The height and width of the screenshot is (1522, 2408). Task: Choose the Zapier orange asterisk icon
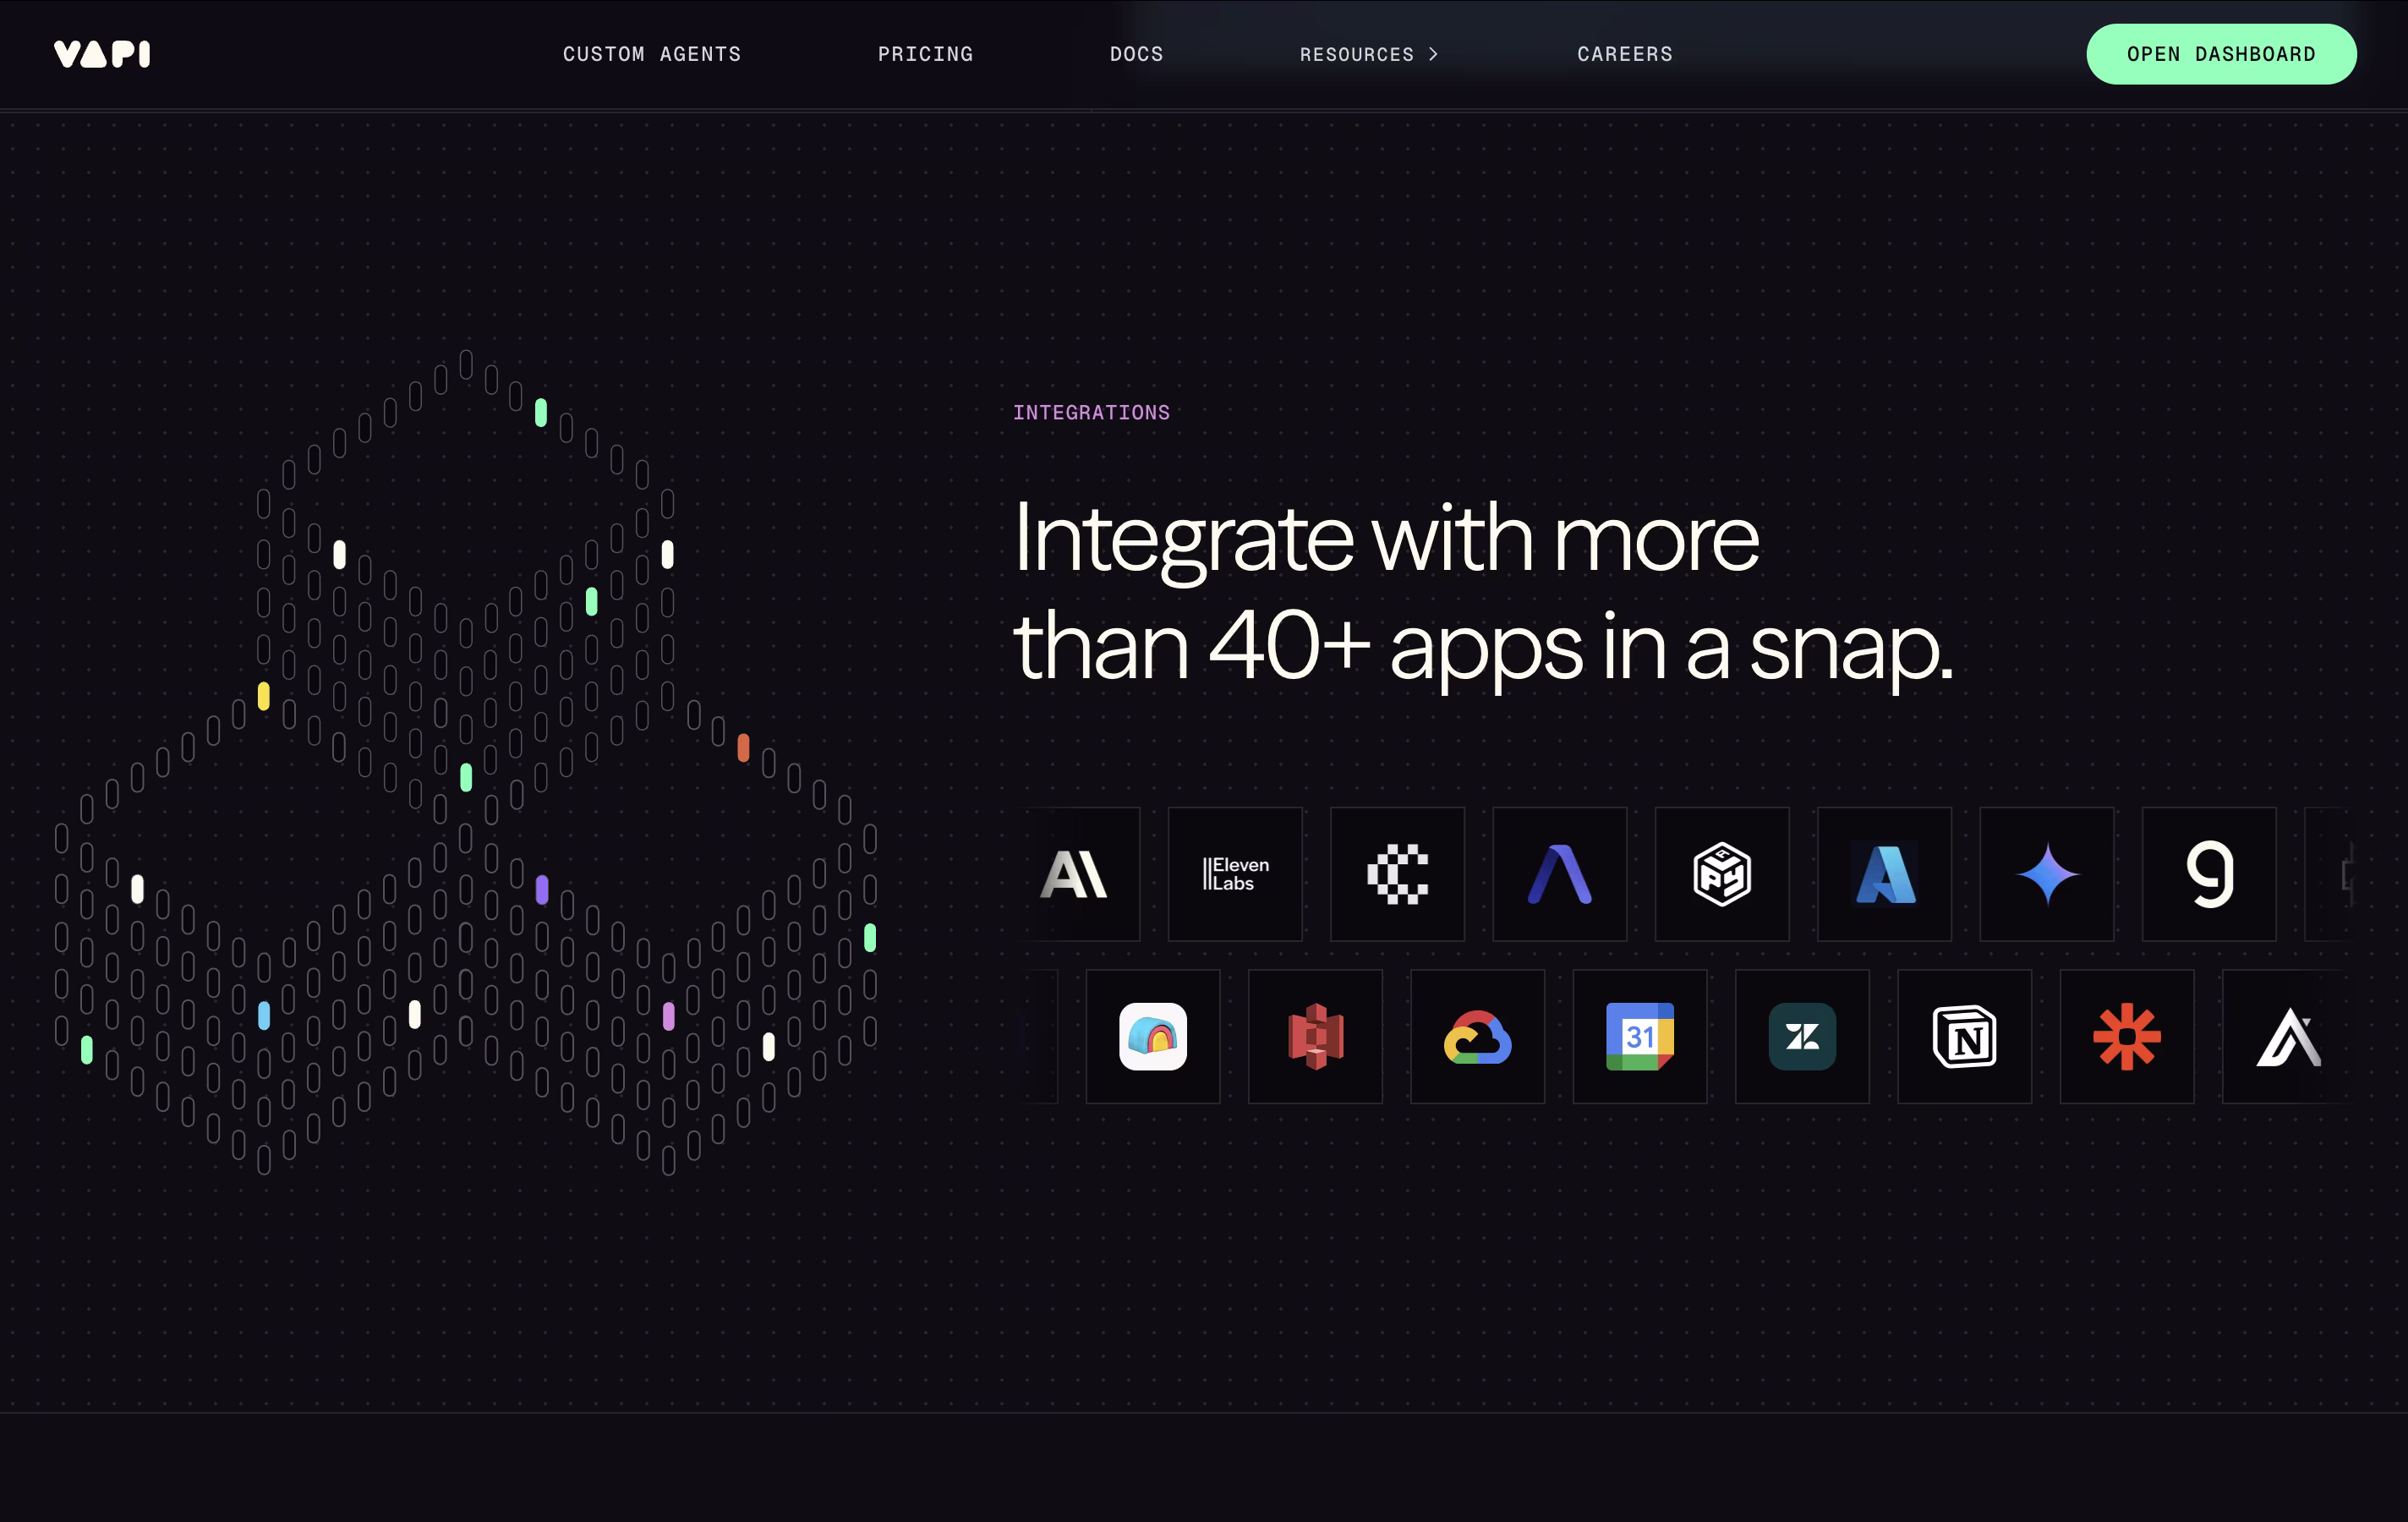[2127, 1036]
